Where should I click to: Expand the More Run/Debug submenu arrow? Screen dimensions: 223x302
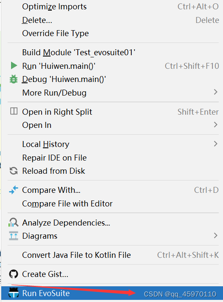coord(216,92)
